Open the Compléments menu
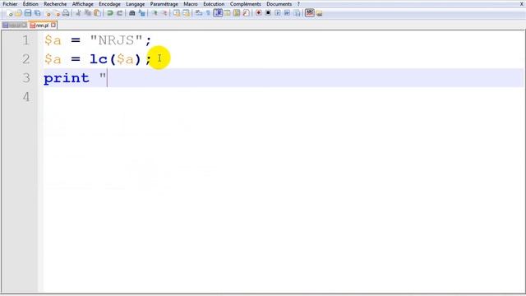This screenshot has width=526, height=296. [245, 4]
